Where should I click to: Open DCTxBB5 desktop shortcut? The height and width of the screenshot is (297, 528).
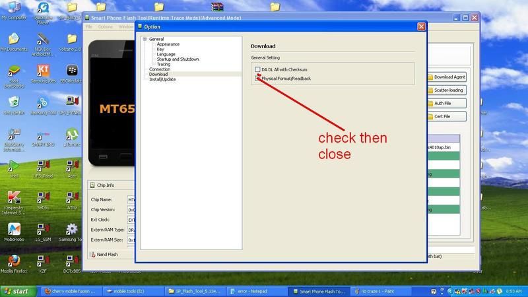72,263
